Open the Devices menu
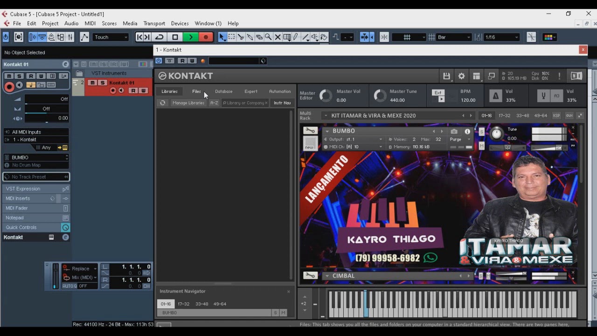 pos(180,23)
